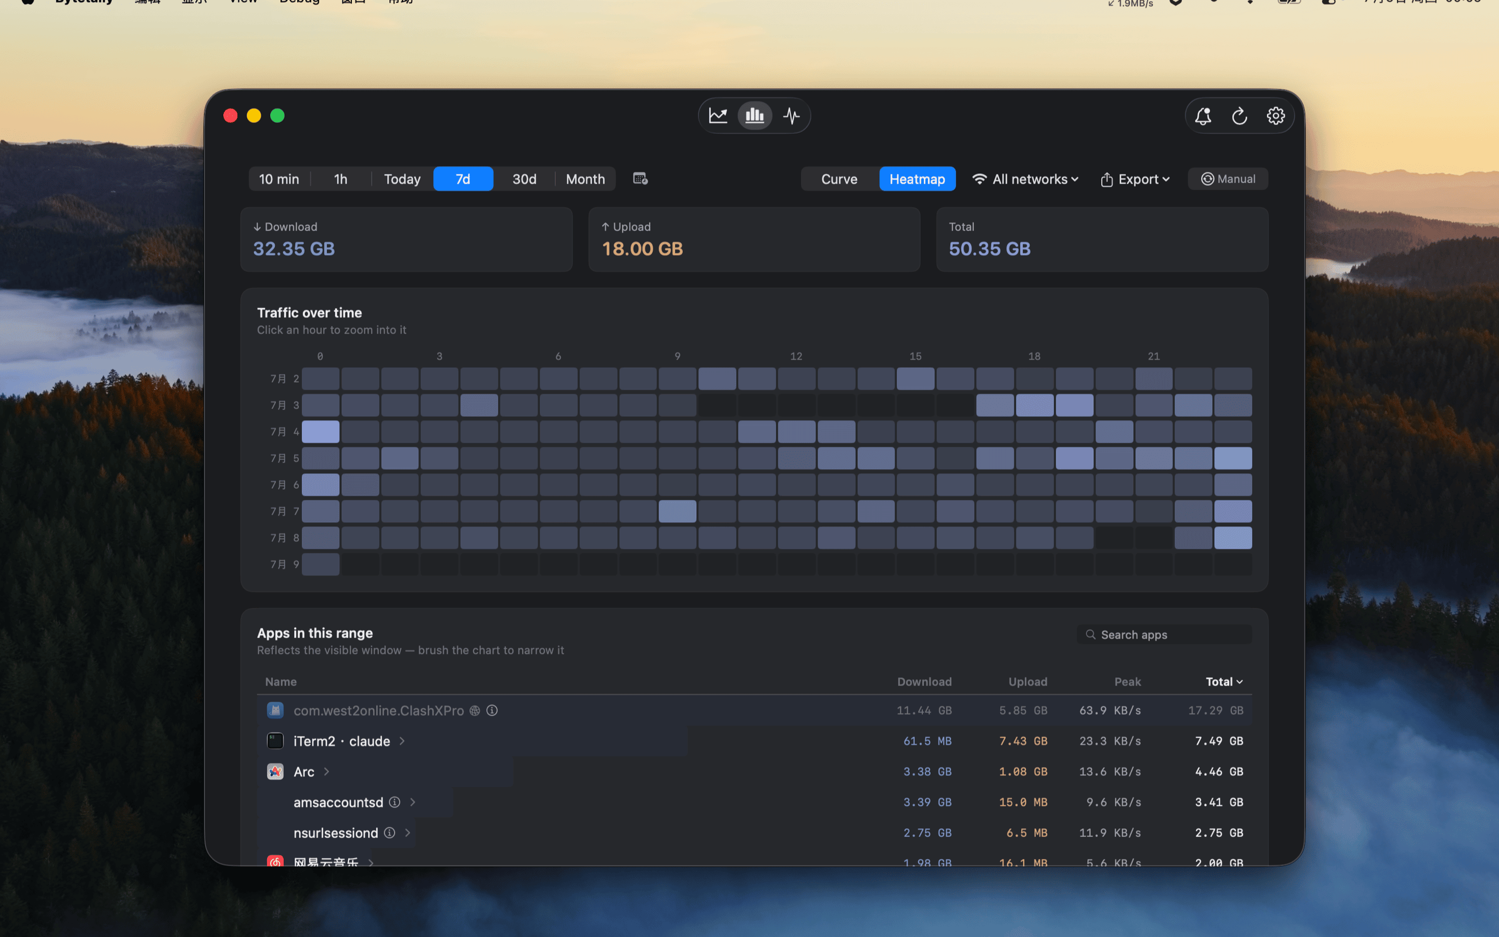Viewport: 1499px width, 937px height.
Task: Focus the Search apps field
Action: tap(1164, 634)
